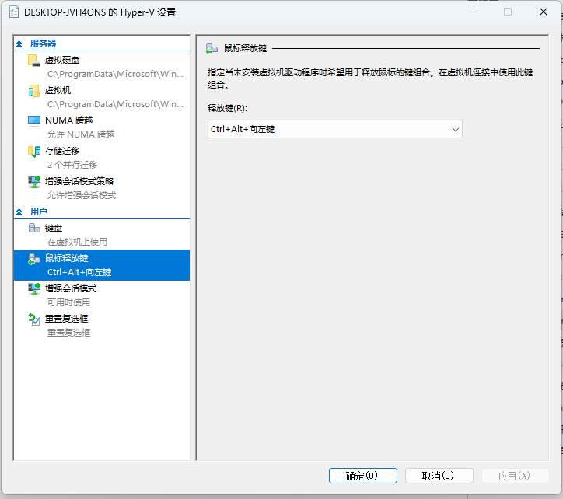
Task: Select the 虚拟机 tree item
Action: pyautogui.click(x=102, y=97)
